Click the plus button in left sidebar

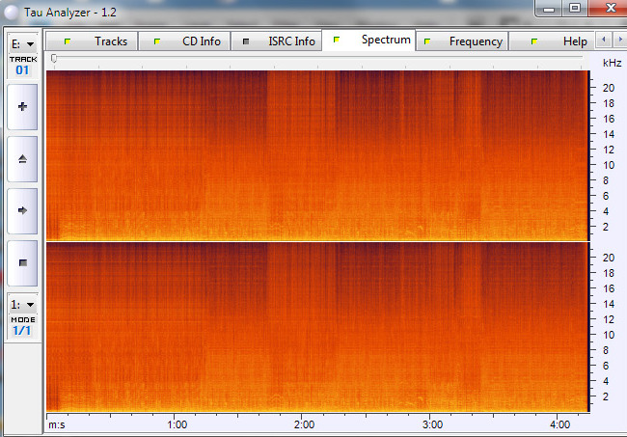coord(22,107)
